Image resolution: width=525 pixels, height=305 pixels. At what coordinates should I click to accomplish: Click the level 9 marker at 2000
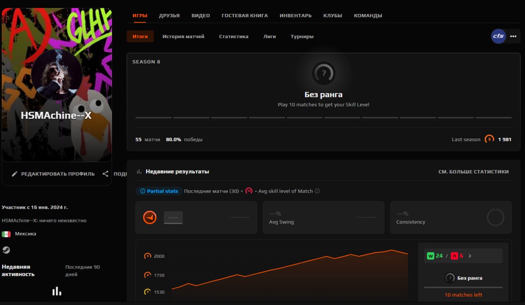point(148,256)
